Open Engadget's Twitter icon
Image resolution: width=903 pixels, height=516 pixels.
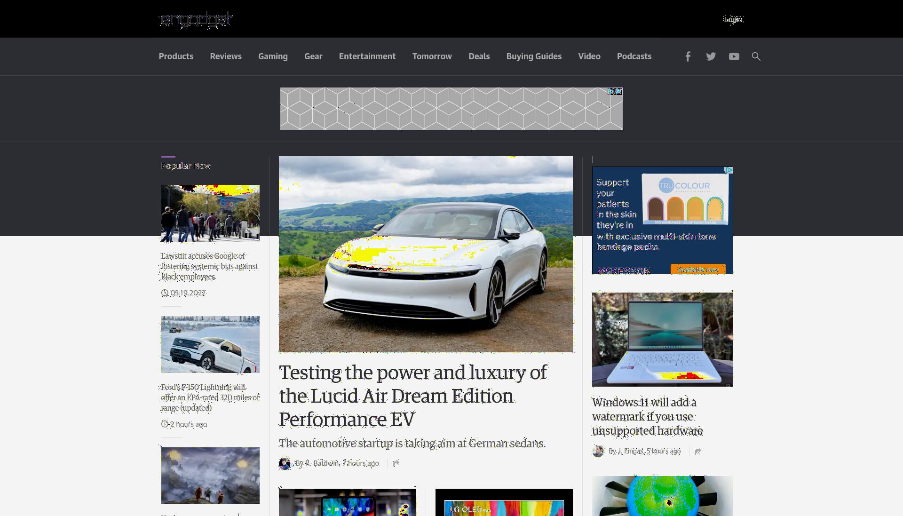pyautogui.click(x=711, y=56)
